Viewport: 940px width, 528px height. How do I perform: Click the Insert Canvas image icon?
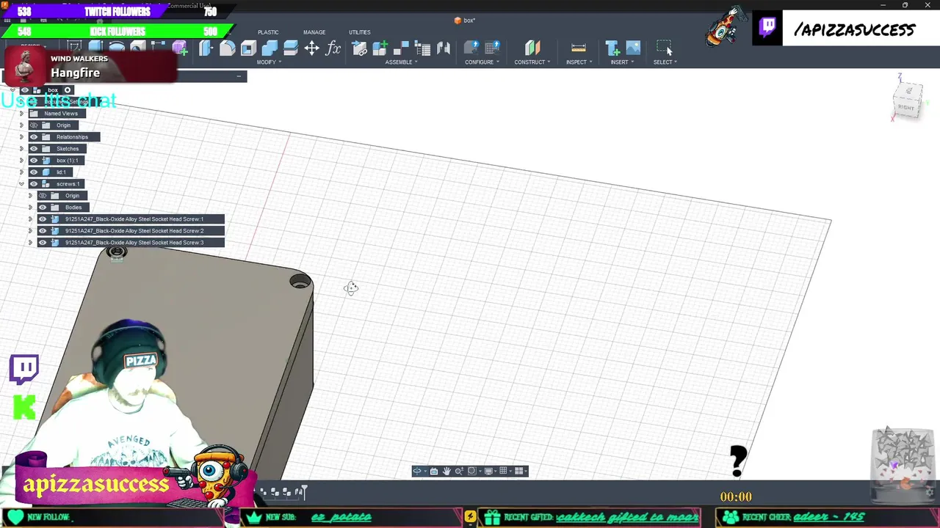tap(633, 48)
